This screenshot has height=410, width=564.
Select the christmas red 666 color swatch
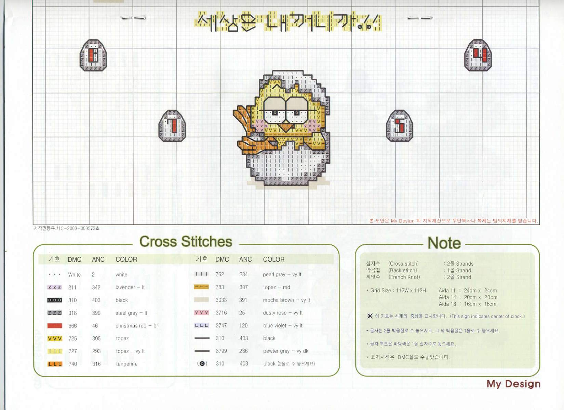tap(55, 326)
